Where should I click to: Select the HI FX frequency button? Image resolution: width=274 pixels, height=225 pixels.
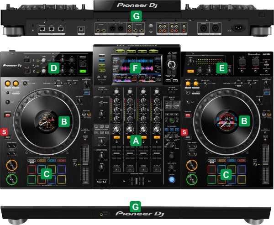point(177,130)
